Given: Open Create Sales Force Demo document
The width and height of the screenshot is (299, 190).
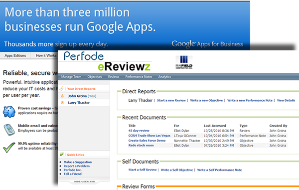Looking at the screenshot, I should point(147,141).
